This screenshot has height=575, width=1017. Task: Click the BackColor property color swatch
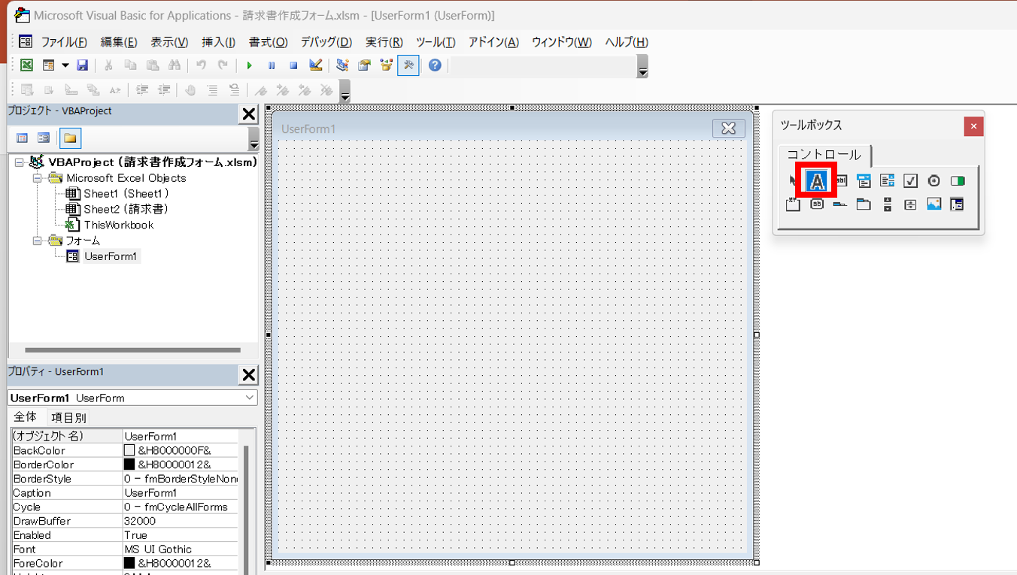[x=129, y=450]
